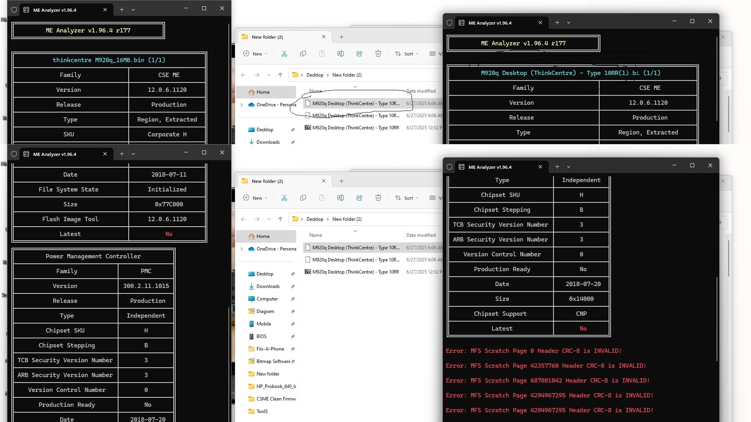Select the HP_Probook_640 folder in sidebar

pyautogui.click(x=275, y=386)
